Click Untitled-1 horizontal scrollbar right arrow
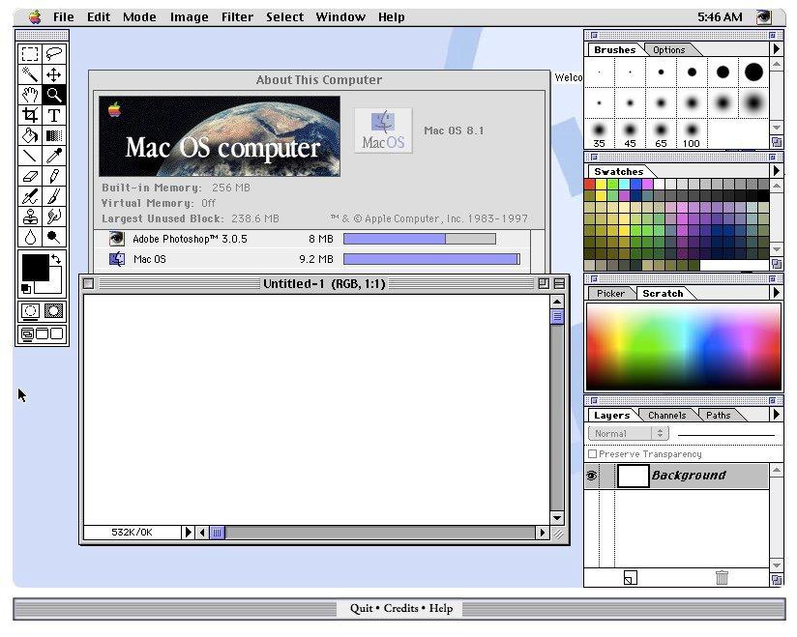797x637 pixels. pyautogui.click(x=542, y=533)
